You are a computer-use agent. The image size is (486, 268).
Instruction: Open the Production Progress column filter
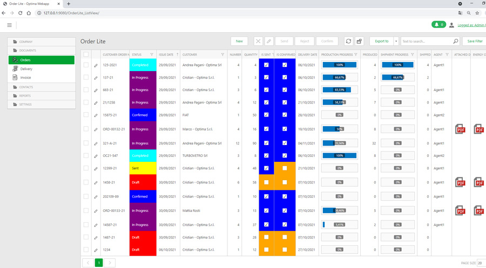(356, 54)
